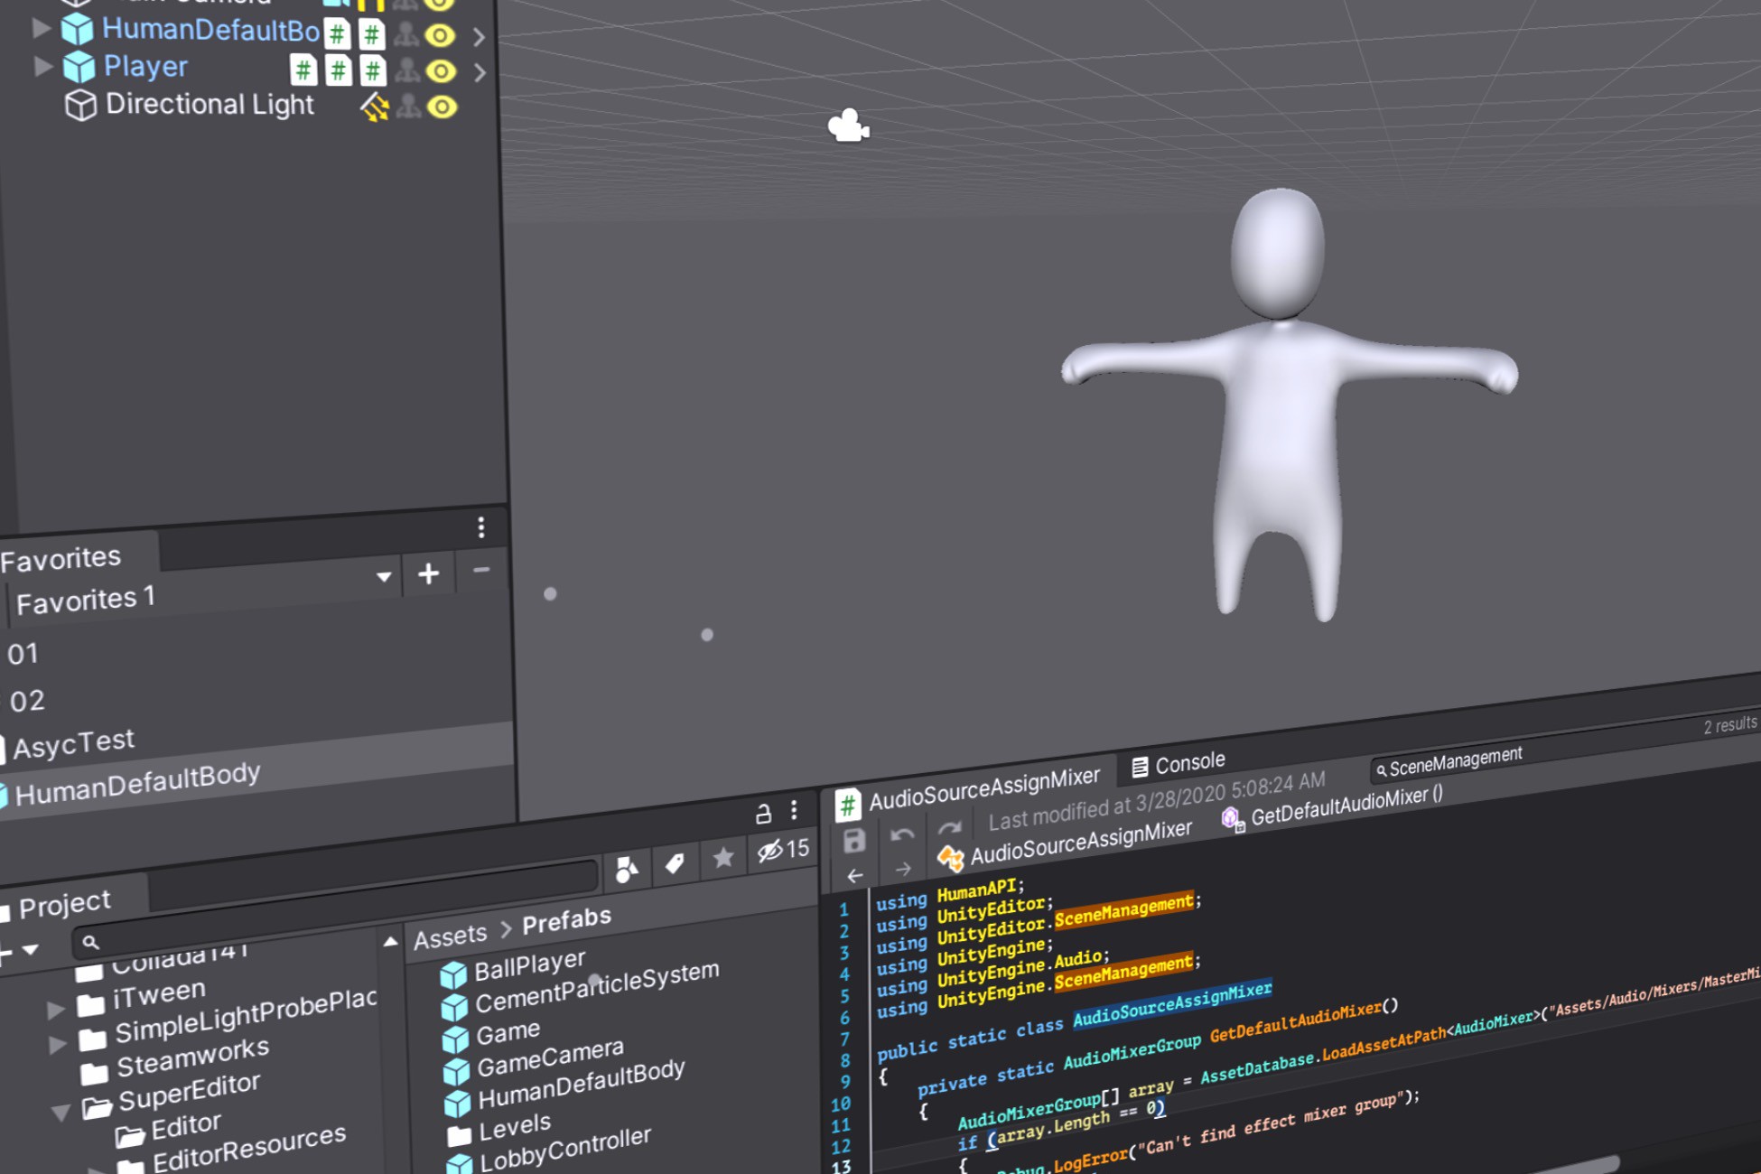The width and height of the screenshot is (1761, 1174).
Task: Click Search by Type filter icon
Action: pos(627,870)
